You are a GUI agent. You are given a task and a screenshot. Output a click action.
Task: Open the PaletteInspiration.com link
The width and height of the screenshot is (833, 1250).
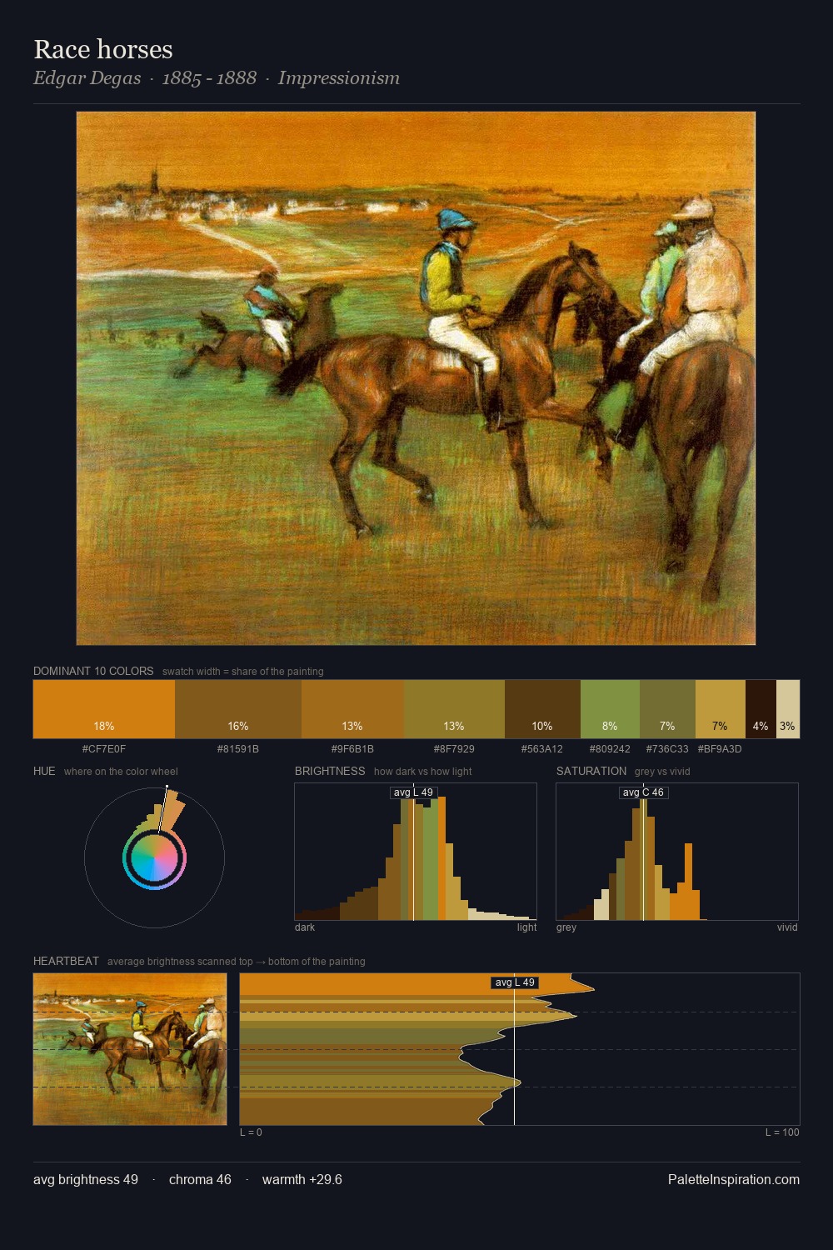click(734, 1179)
